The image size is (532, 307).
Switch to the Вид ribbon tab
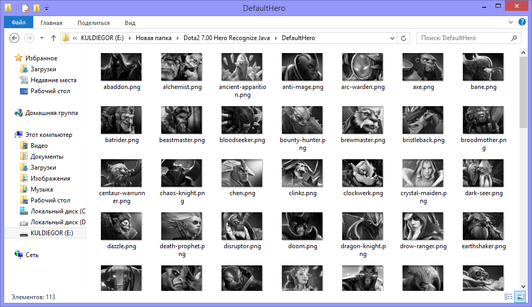point(130,23)
